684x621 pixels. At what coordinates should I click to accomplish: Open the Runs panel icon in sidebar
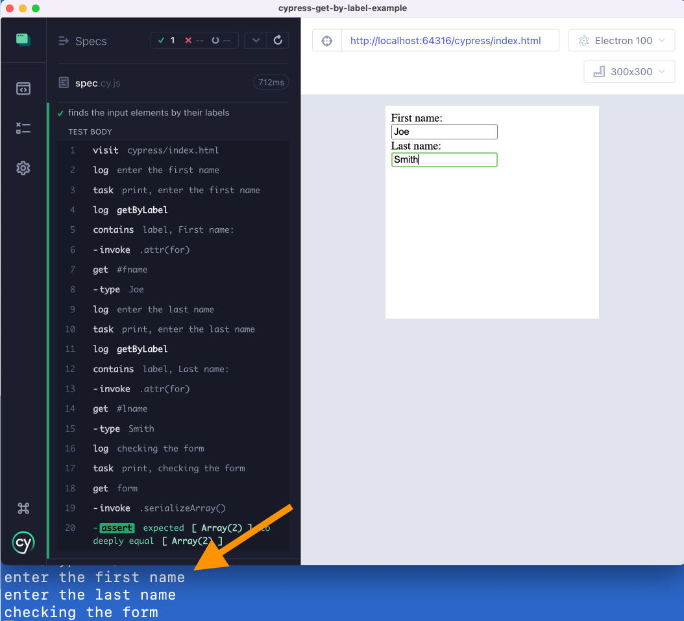[23, 128]
